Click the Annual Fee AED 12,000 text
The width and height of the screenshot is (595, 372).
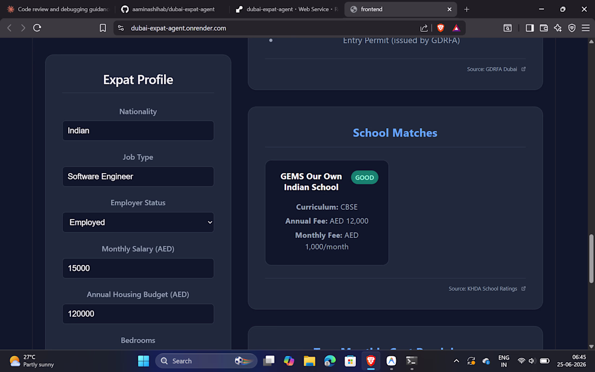327,221
